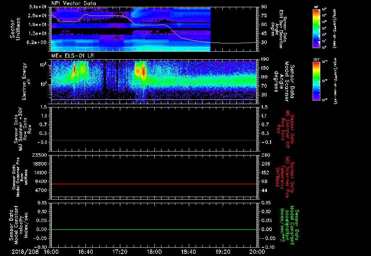Image resolution: width=371 pixels, height=256 pixels.
Task: Click the 3.1e+01 sector tick value
Action: tap(38, 7)
